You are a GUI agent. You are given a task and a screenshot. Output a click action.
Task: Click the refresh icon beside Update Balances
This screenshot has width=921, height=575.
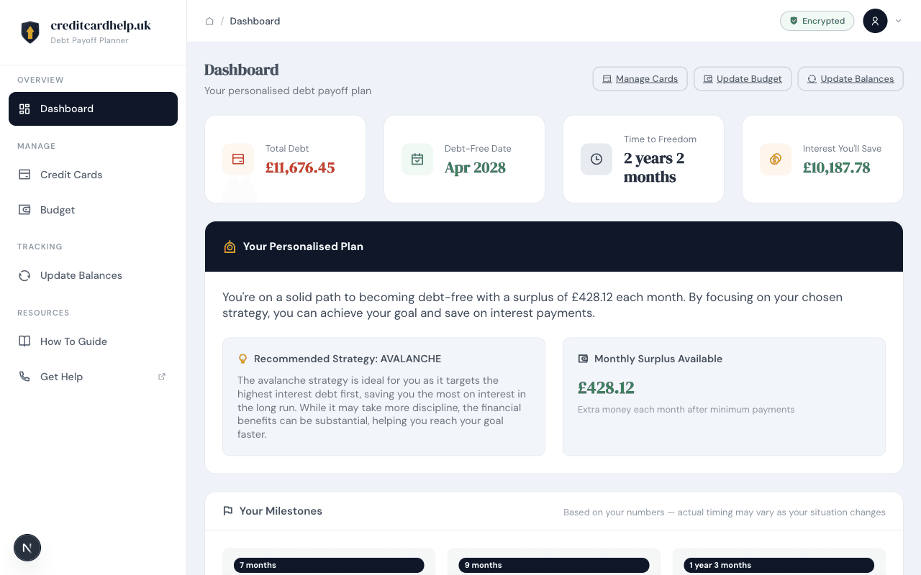pyautogui.click(x=24, y=275)
